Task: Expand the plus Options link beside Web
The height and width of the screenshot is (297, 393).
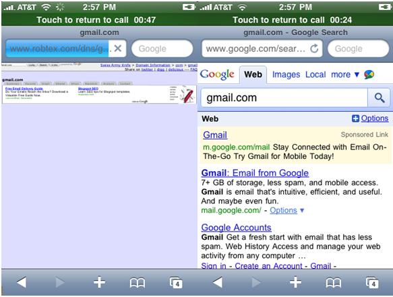Action: pos(370,119)
